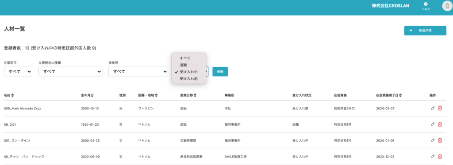Click the 受け入れ状況 column header

302,95
